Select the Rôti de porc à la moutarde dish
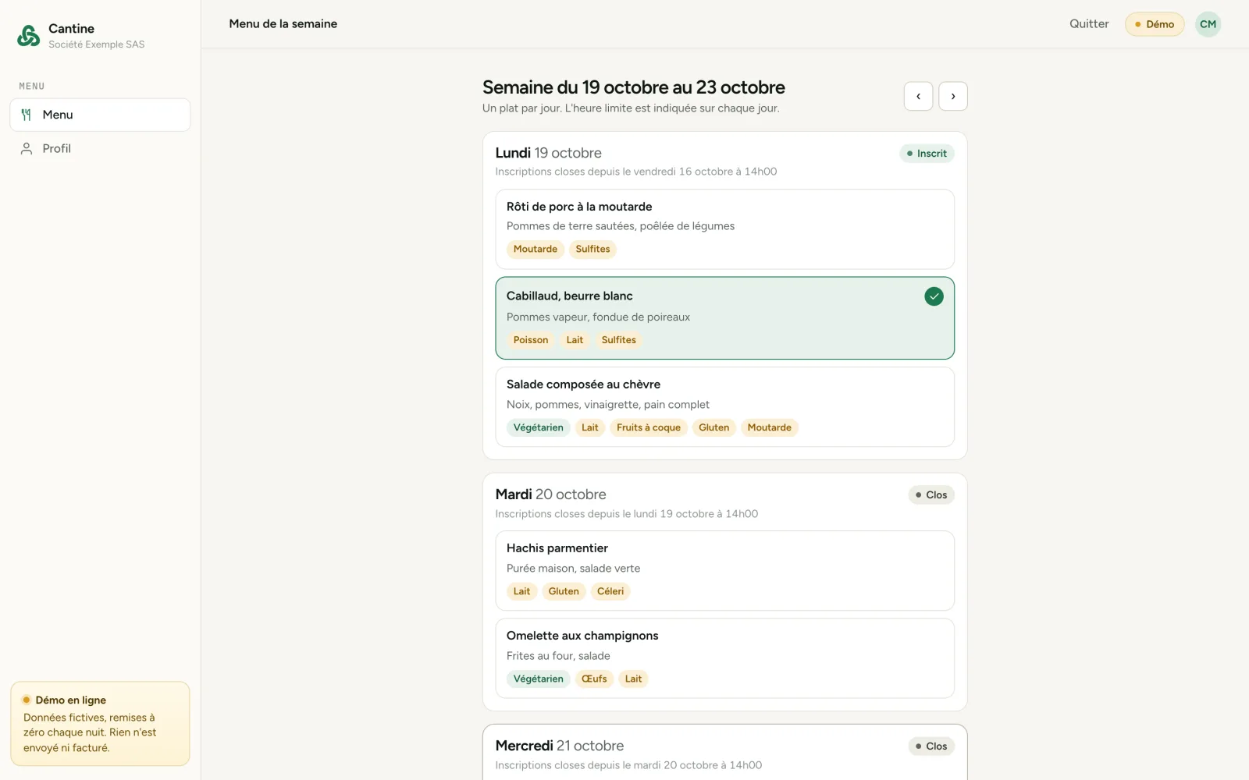Screen dimensions: 1249x780 point(724,229)
